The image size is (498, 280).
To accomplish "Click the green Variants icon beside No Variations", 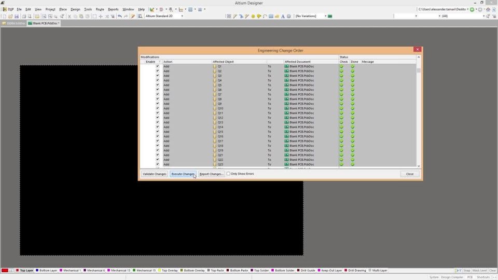I will pos(330,16).
